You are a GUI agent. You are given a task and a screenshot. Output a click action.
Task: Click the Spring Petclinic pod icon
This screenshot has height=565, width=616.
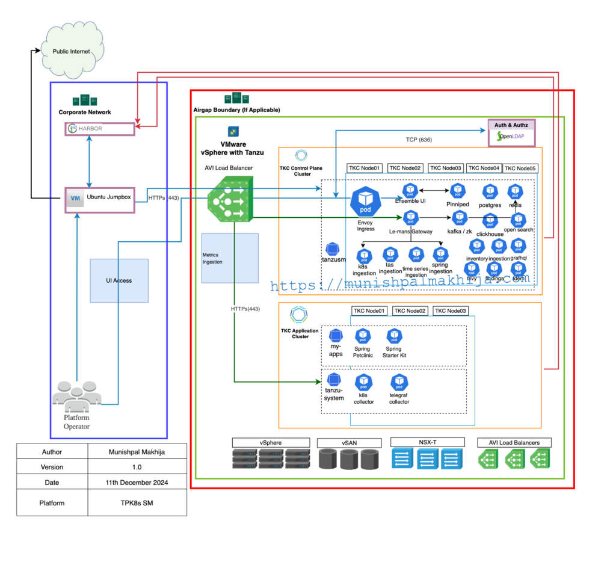363,336
